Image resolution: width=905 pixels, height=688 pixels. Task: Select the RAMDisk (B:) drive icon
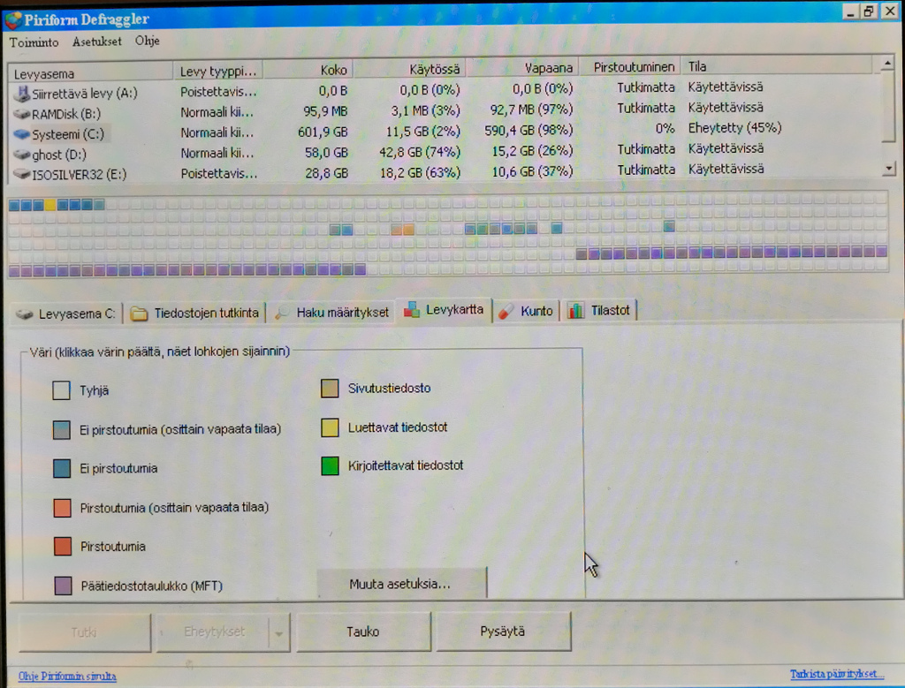point(22,114)
